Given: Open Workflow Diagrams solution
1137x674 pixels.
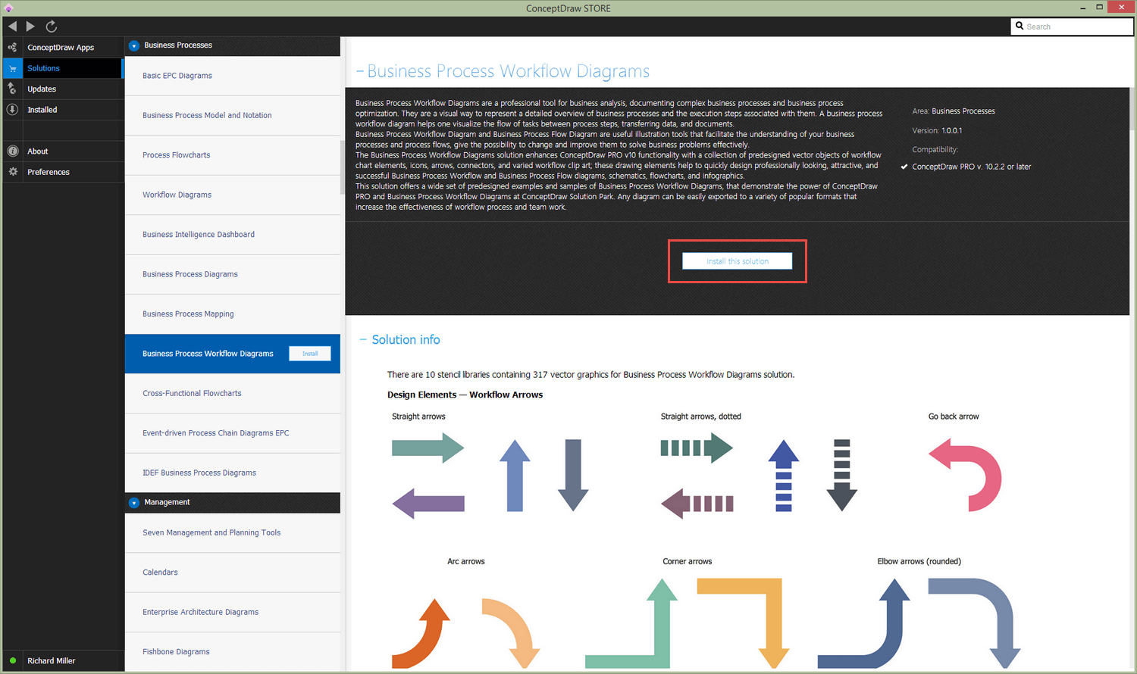Looking at the screenshot, I should 232,195.
